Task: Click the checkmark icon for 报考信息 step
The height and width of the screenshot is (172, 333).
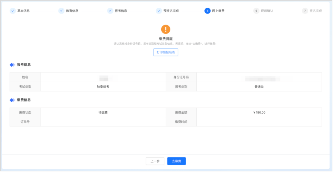Action: click(x=110, y=11)
